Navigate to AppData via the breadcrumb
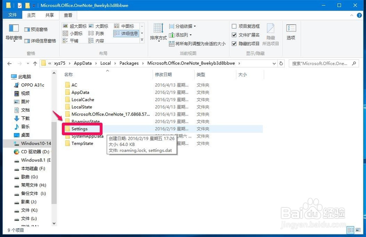 [x=83, y=63]
